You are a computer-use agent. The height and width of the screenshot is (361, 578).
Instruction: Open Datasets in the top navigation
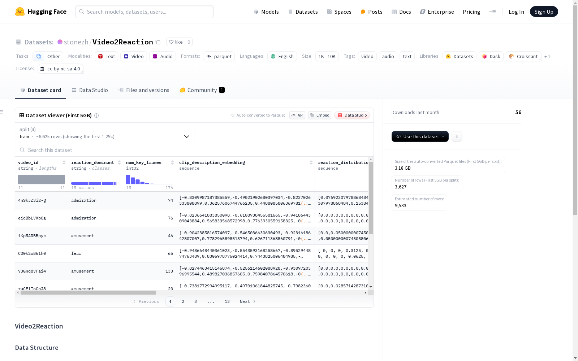click(303, 12)
